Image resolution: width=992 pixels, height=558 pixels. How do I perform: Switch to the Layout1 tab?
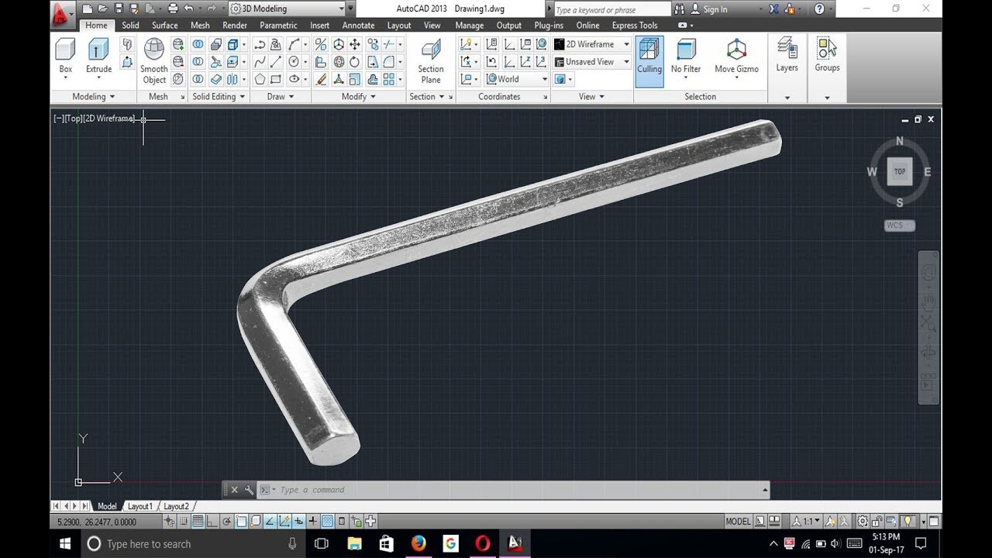click(140, 505)
